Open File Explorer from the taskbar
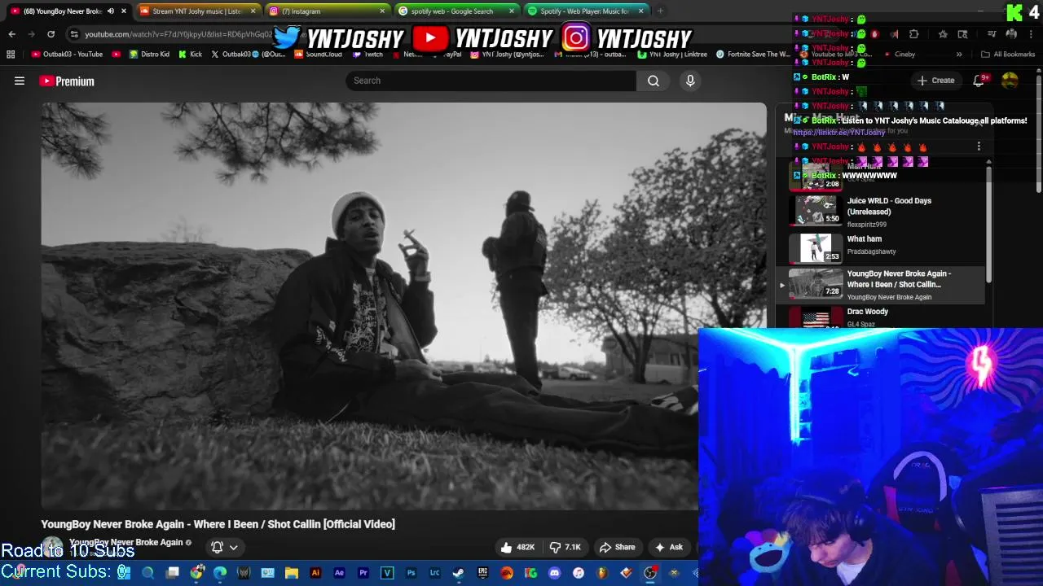The width and height of the screenshot is (1043, 586). [x=292, y=573]
